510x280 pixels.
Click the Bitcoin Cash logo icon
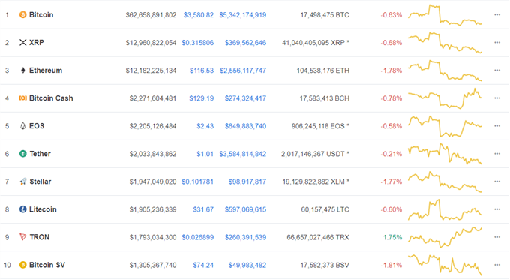point(22,98)
